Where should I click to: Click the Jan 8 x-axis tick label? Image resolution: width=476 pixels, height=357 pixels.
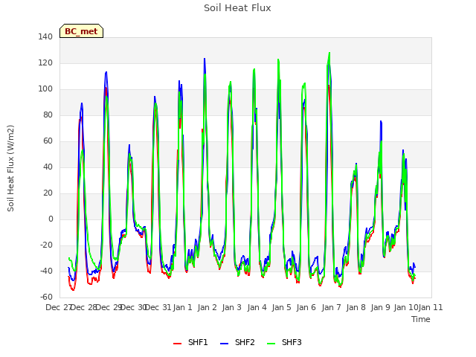tap(356, 307)
